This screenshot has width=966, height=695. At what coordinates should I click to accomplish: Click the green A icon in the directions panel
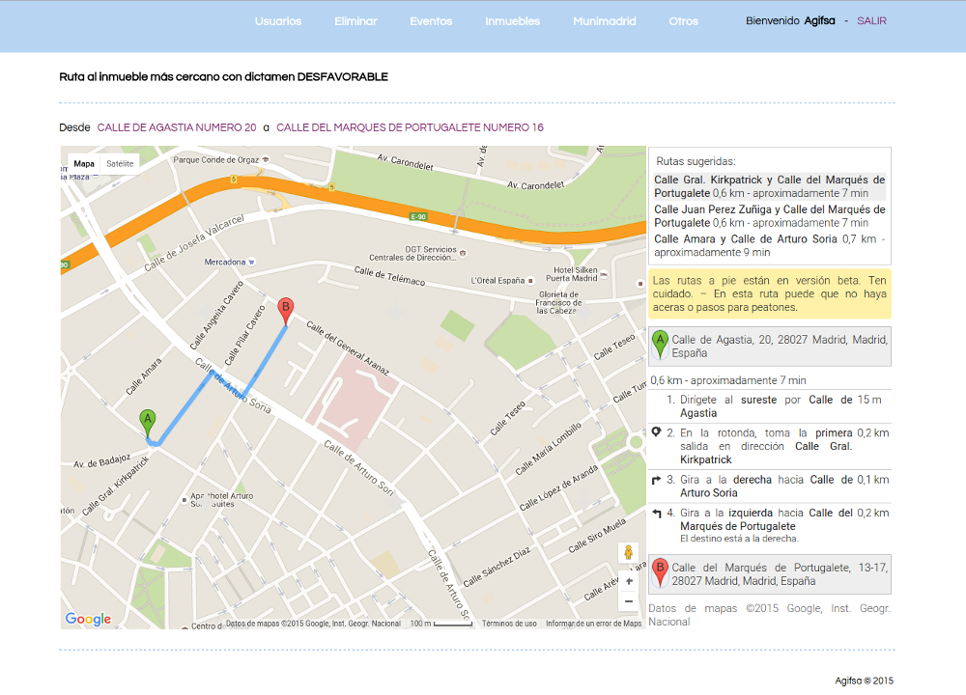(x=660, y=341)
